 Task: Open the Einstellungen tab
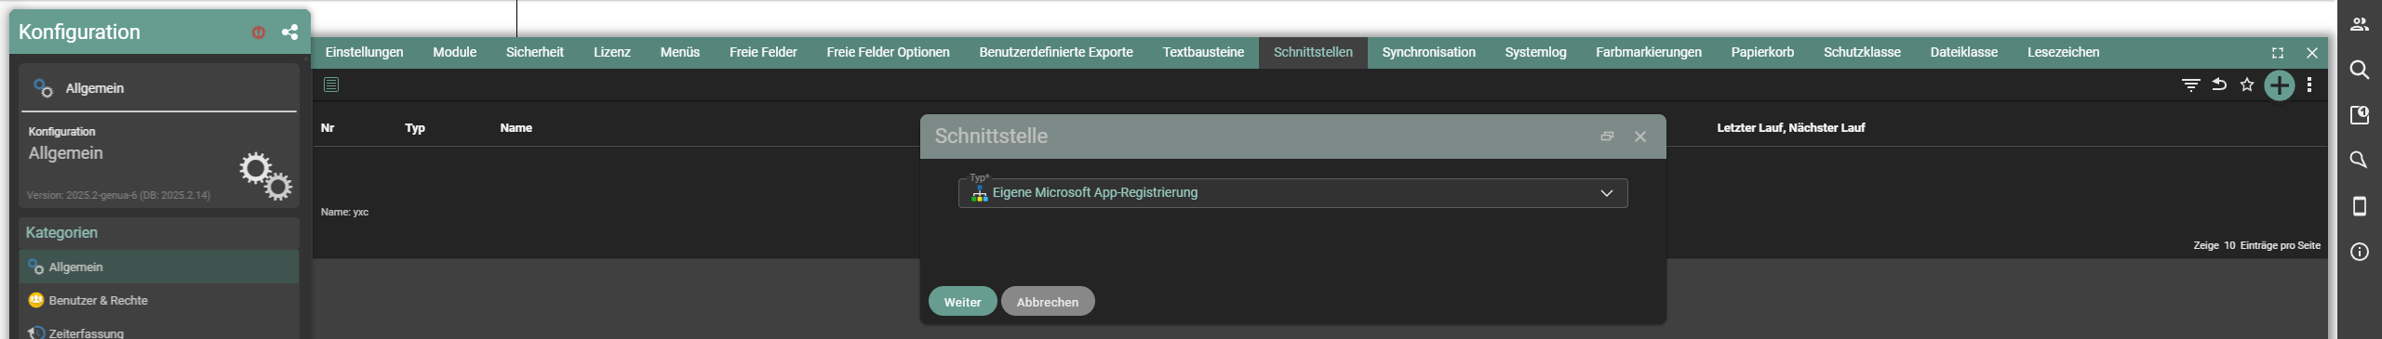tap(364, 53)
